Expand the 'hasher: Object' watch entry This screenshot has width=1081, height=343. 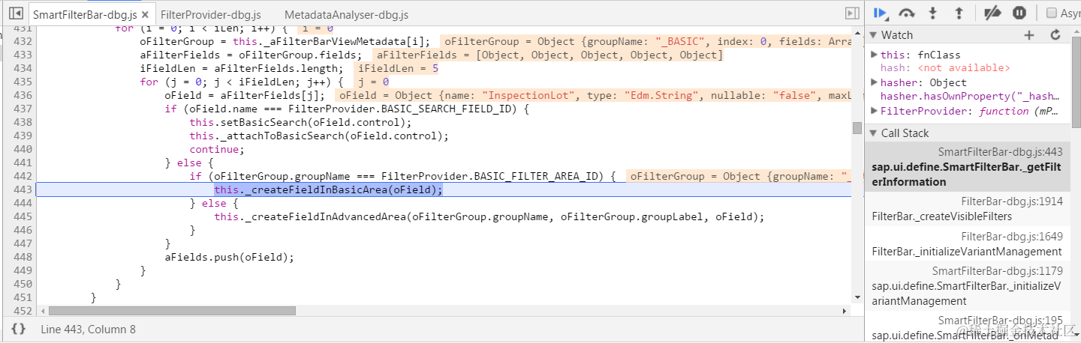874,82
